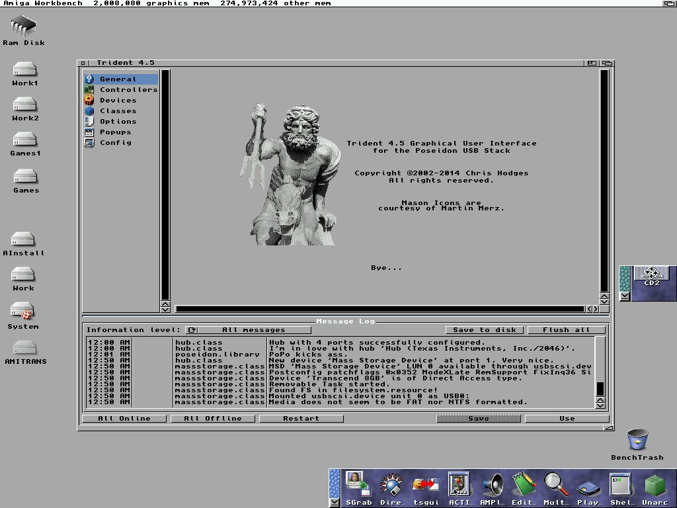This screenshot has width=677, height=508.
Task: Select the AMITRANS drive icon
Action: tap(26, 353)
